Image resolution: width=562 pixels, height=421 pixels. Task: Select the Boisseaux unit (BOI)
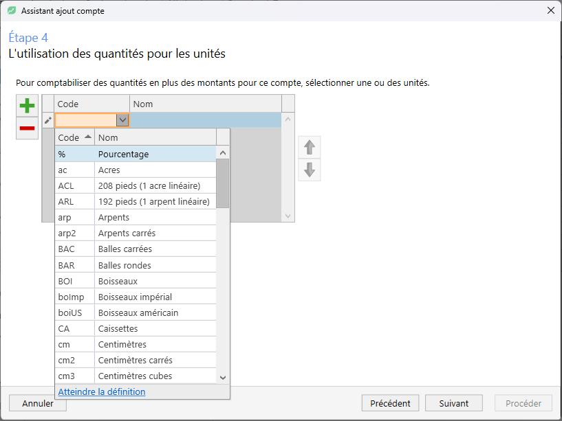pyautogui.click(x=136, y=281)
